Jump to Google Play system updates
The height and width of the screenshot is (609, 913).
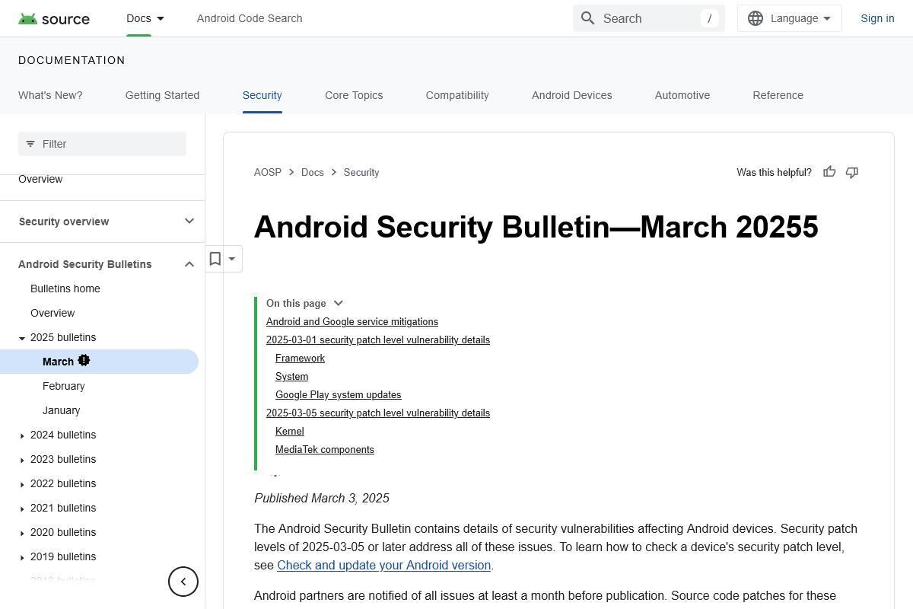pyautogui.click(x=339, y=394)
